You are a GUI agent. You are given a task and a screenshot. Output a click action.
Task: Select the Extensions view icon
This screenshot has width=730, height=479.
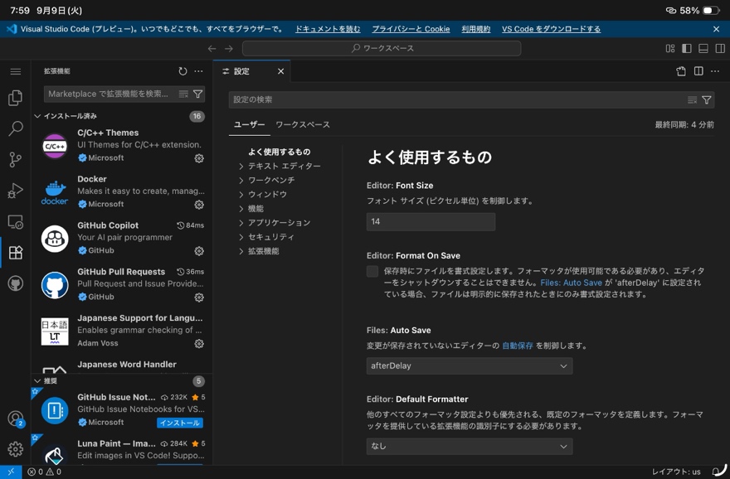click(x=16, y=253)
